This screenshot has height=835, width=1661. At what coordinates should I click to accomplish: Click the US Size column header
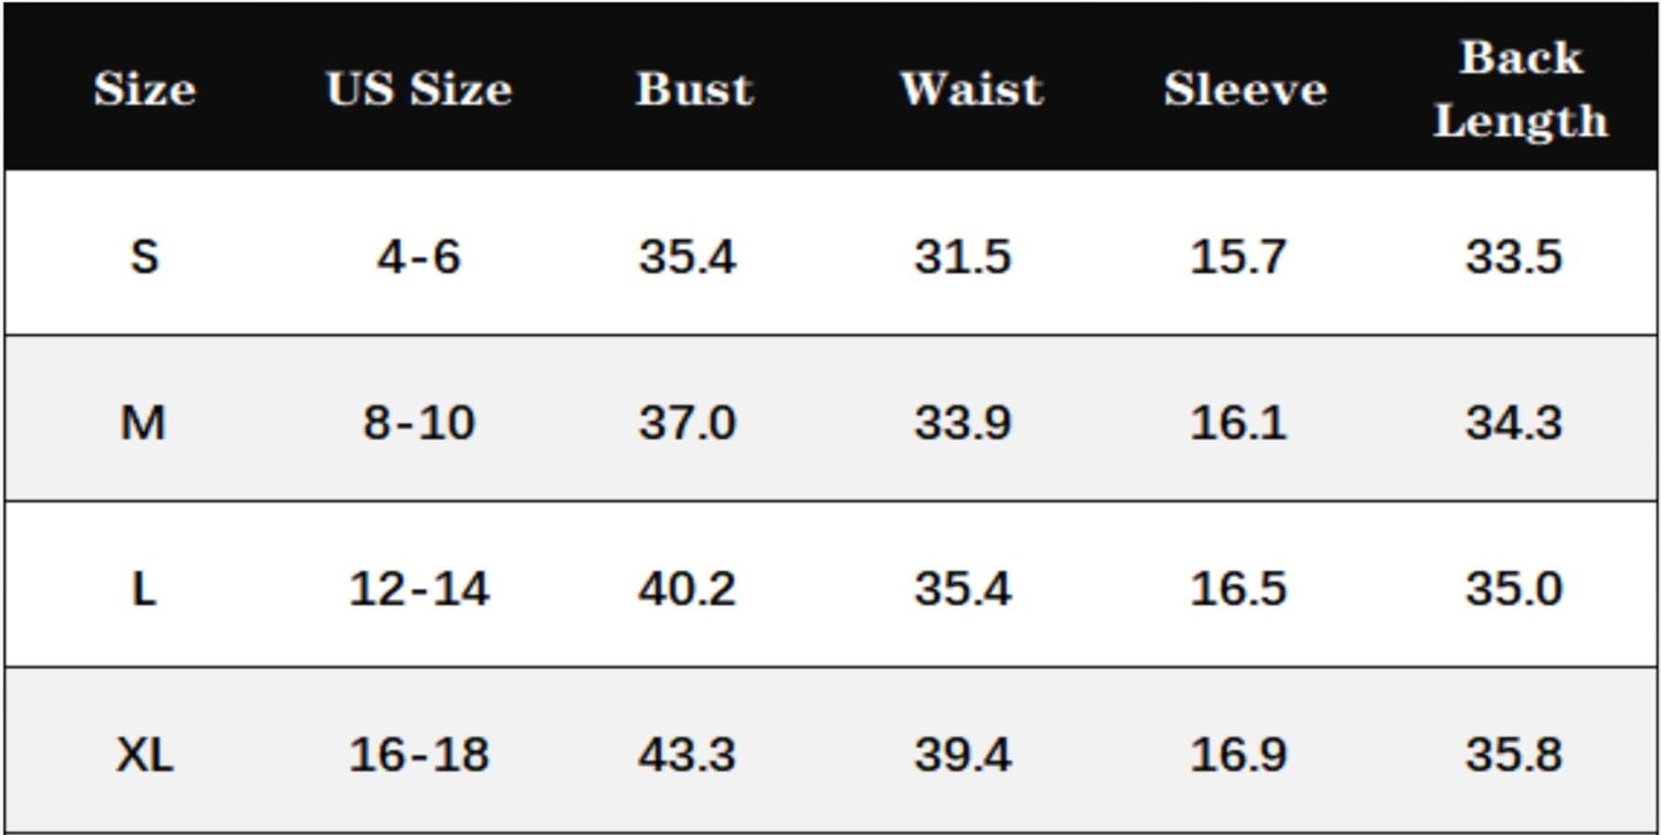pyautogui.click(x=419, y=89)
